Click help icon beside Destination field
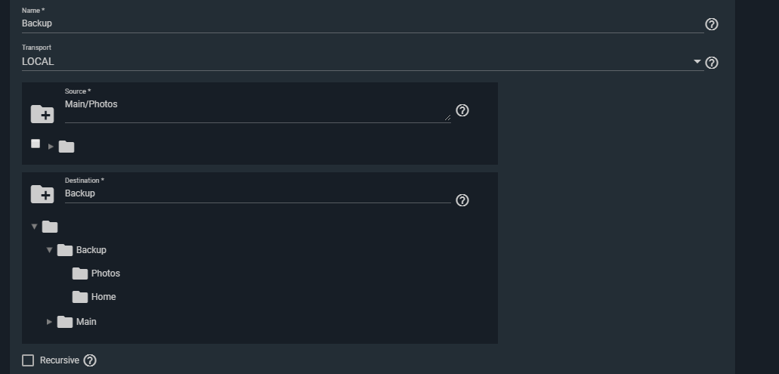Screen dimensions: 779x374 462,200
